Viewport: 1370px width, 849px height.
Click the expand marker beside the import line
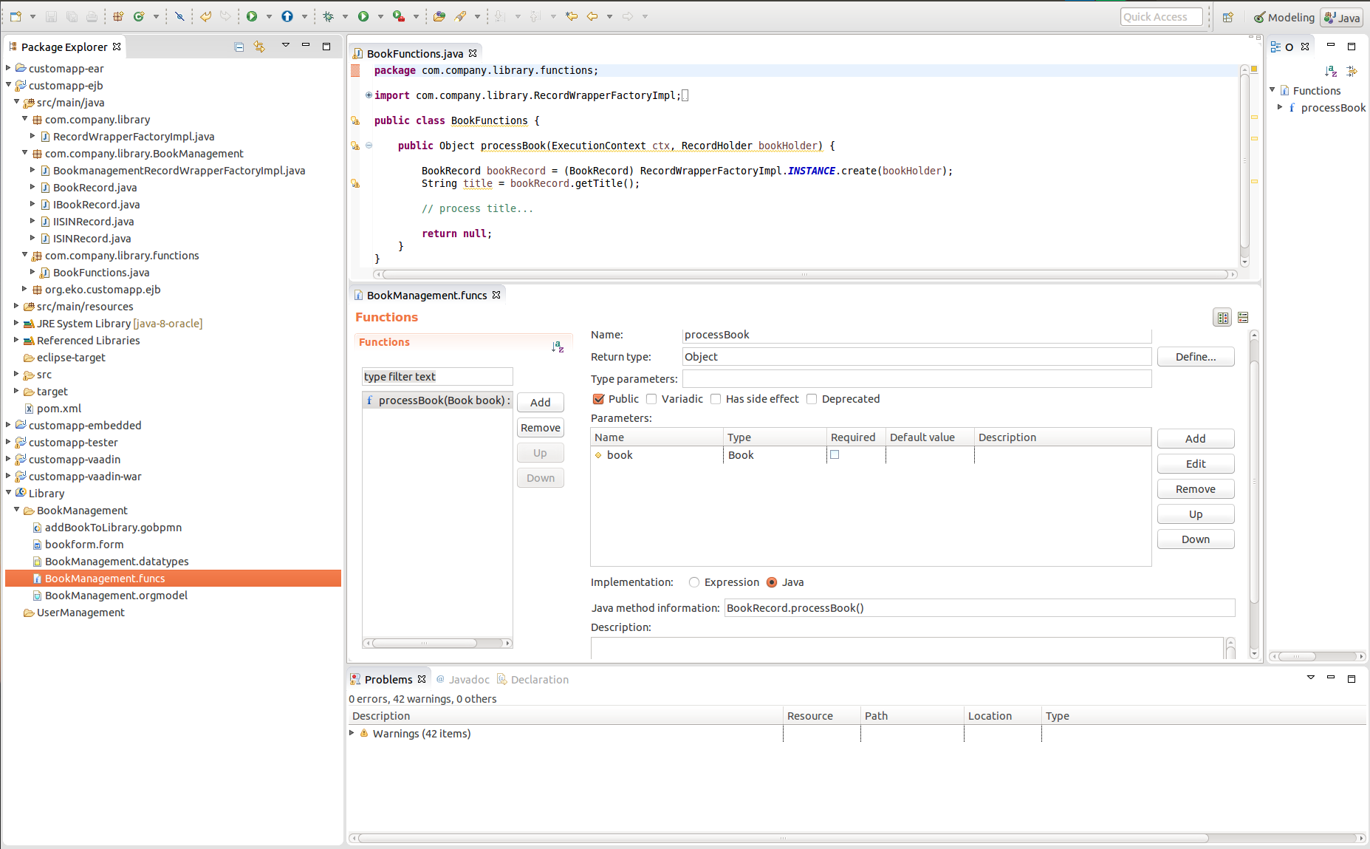coord(369,95)
